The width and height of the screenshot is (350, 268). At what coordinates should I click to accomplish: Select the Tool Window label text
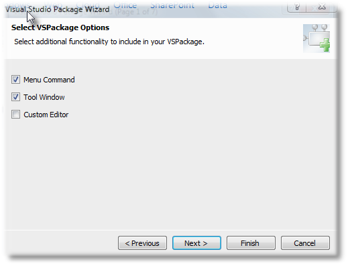(x=44, y=97)
